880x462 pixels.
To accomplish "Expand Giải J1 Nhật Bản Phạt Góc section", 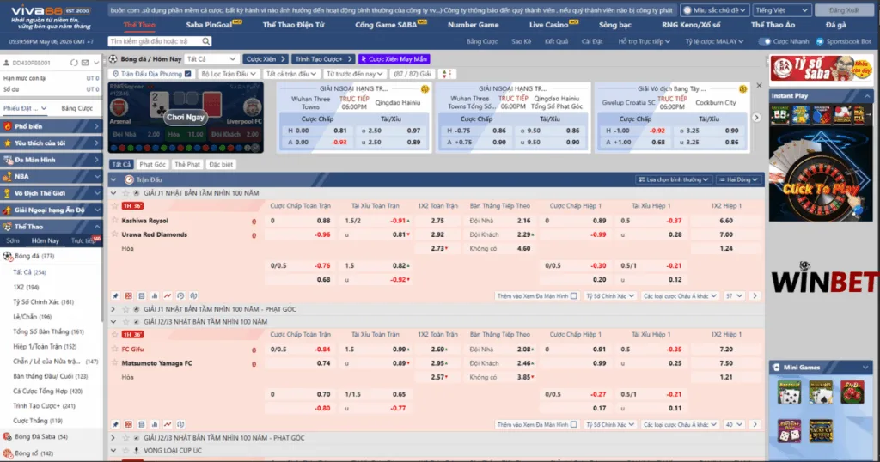I will pyautogui.click(x=113, y=309).
